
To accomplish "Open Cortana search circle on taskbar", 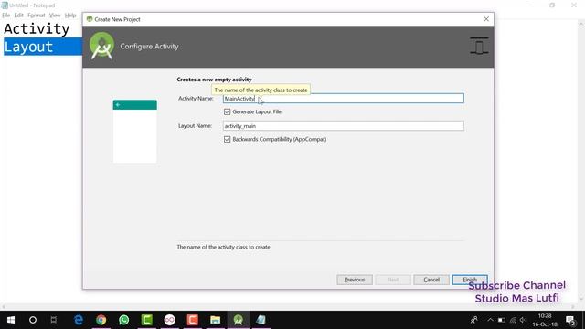I will click(x=33, y=320).
